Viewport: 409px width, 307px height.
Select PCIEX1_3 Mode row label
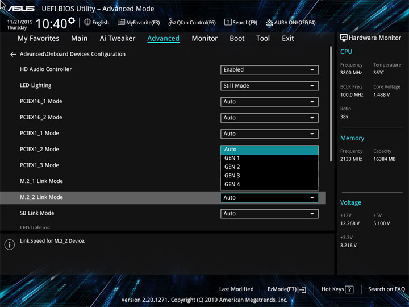(39, 165)
